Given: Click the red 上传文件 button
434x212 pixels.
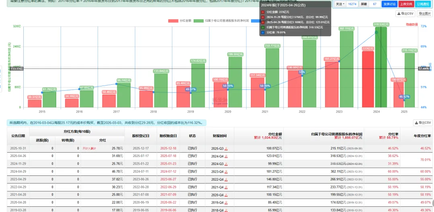Looking at the screenshot, I should pyautogui.click(x=406, y=4).
